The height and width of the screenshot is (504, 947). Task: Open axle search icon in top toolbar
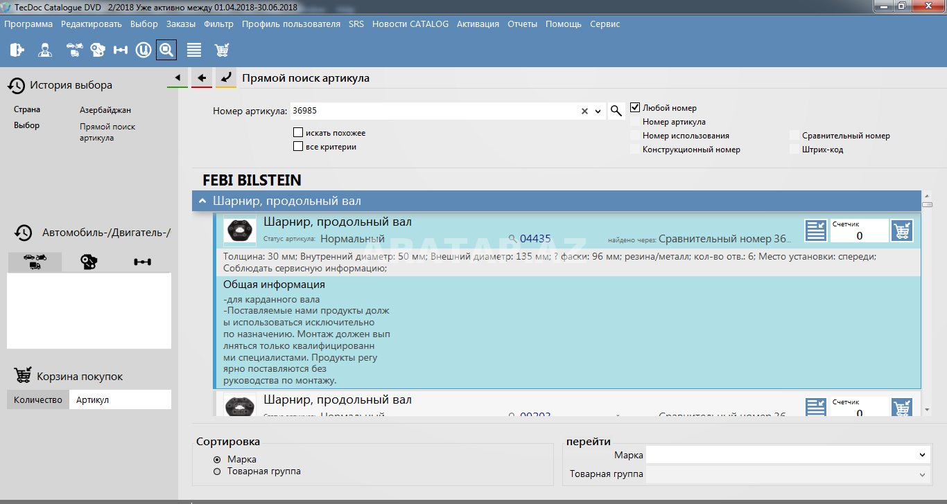[121, 50]
